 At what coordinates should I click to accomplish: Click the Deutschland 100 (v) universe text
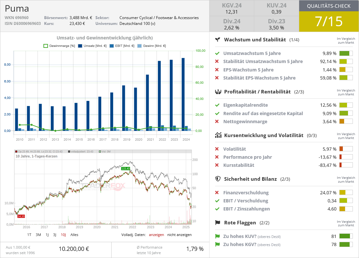[137, 23]
